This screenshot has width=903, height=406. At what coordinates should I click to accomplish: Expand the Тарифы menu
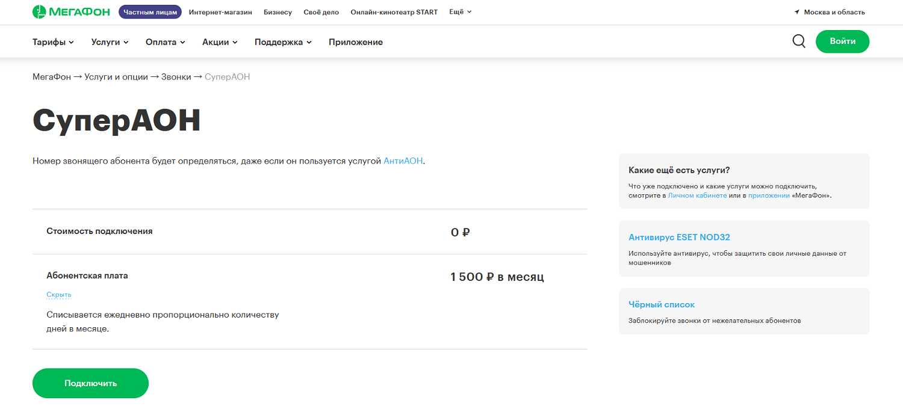(x=53, y=42)
